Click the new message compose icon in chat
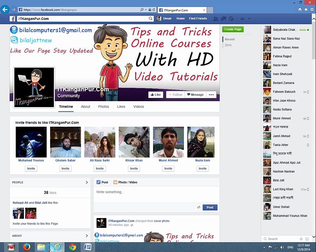 coord(307,239)
